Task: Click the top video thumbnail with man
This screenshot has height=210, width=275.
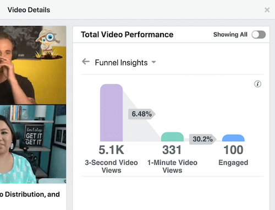Action: click(x=33, y=65)
